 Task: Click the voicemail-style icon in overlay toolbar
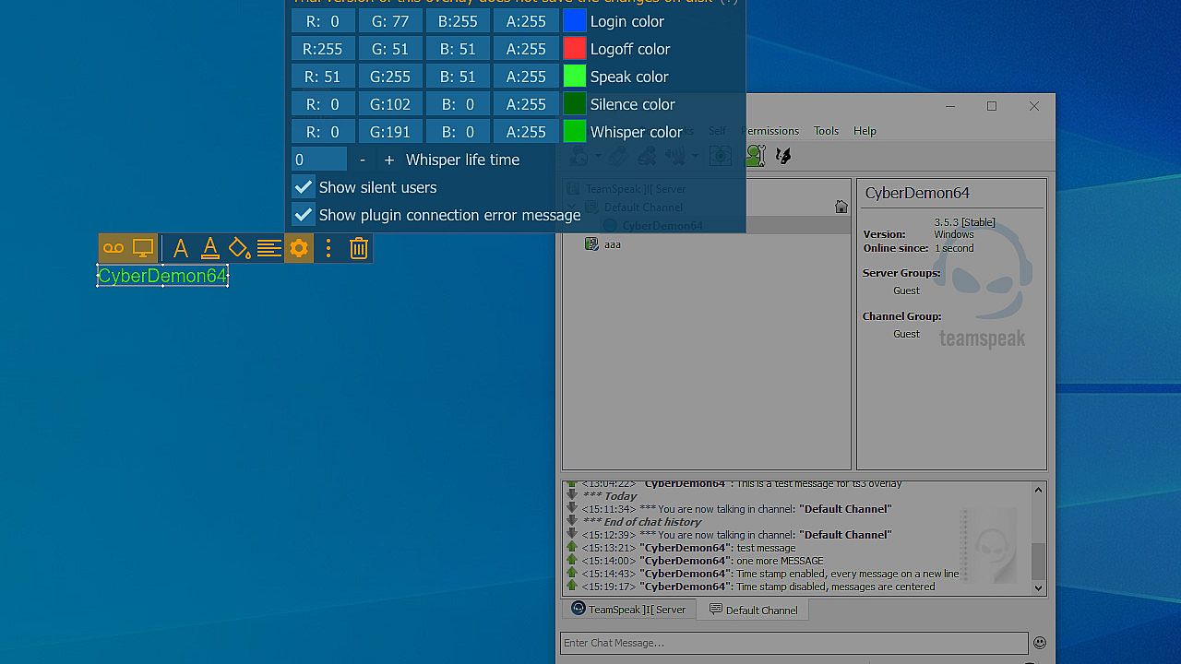113,248
